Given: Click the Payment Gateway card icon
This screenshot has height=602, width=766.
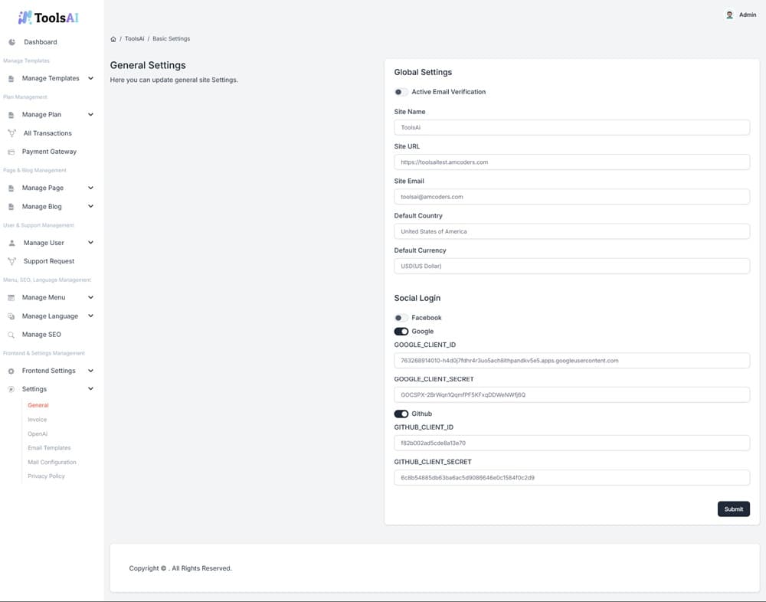Looking at the screenshot, I should tap(11, 152).
